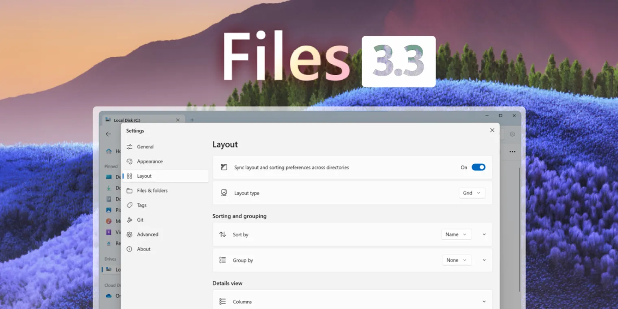Open the See more ellipsis menu

(512, 152)
